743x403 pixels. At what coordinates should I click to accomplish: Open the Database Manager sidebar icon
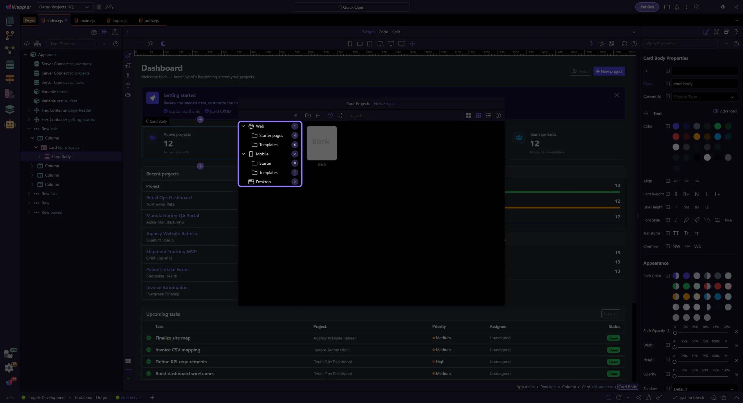[x=10, y=65]
